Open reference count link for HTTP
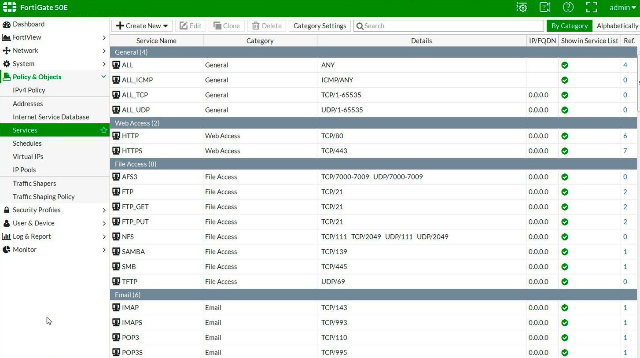The image size is (640, 358). point(625,136)
